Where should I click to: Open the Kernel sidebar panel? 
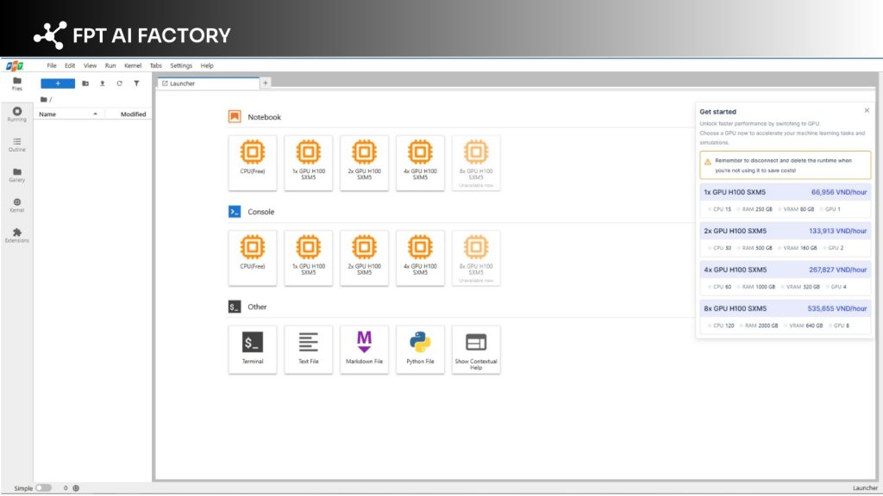click(x=17, y=204)
